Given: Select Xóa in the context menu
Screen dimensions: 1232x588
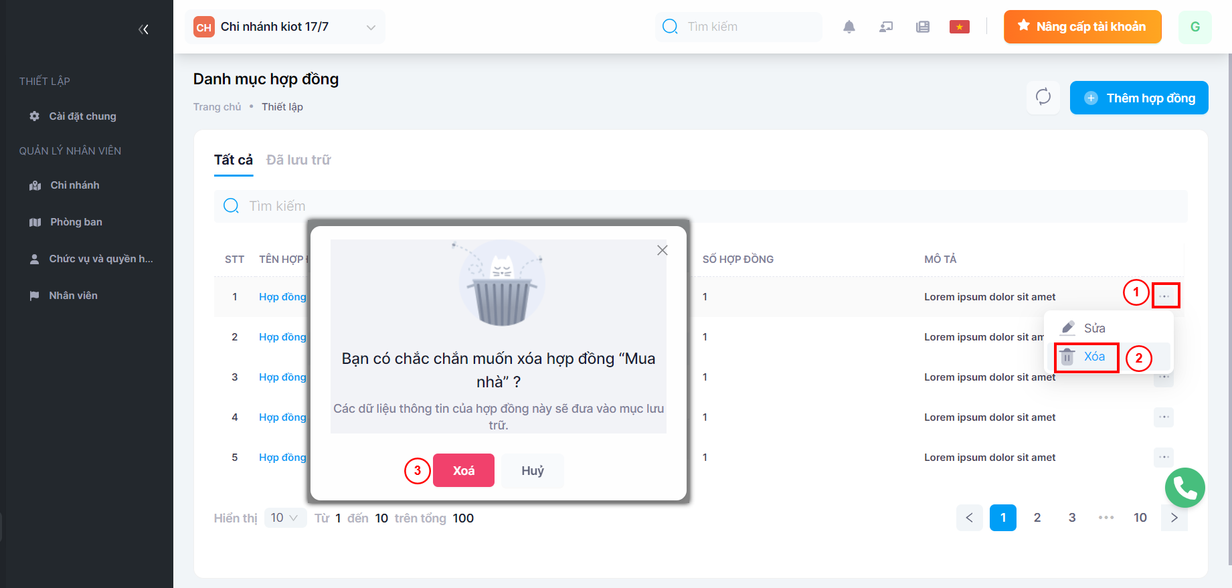Looking at the screenshot, I should tap(1093, 357).
